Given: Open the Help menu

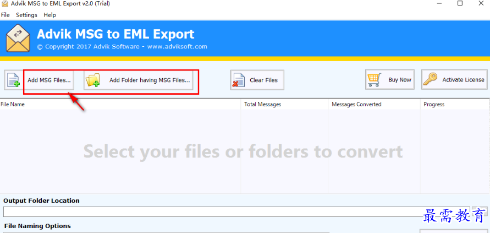Looking at the screenshot, I should 49,15.
